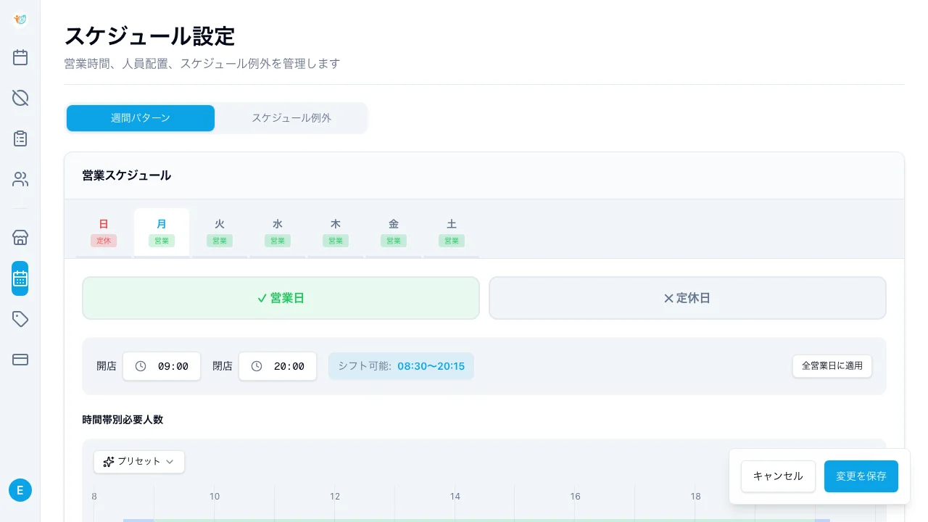Open the booking calendar icon in the sidebar
928x522 pixels.
(20, 57)
